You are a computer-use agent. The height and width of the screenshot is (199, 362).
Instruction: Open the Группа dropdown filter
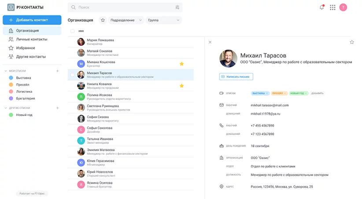pos(163,20)
